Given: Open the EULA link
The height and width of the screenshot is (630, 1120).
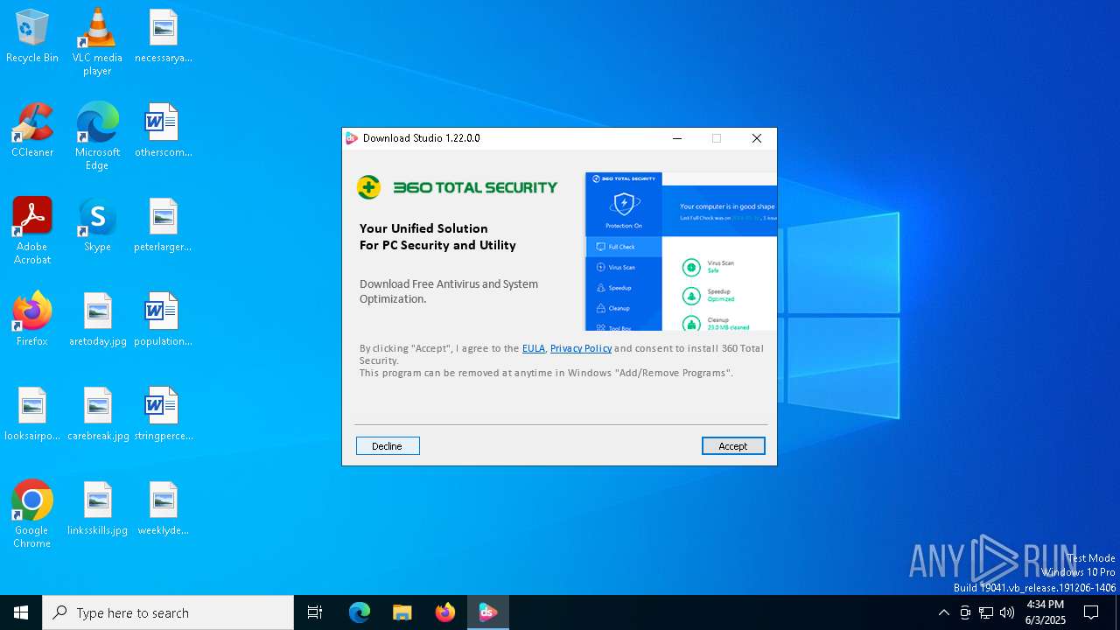Looking at the screenshot, I should click(534, 348).
